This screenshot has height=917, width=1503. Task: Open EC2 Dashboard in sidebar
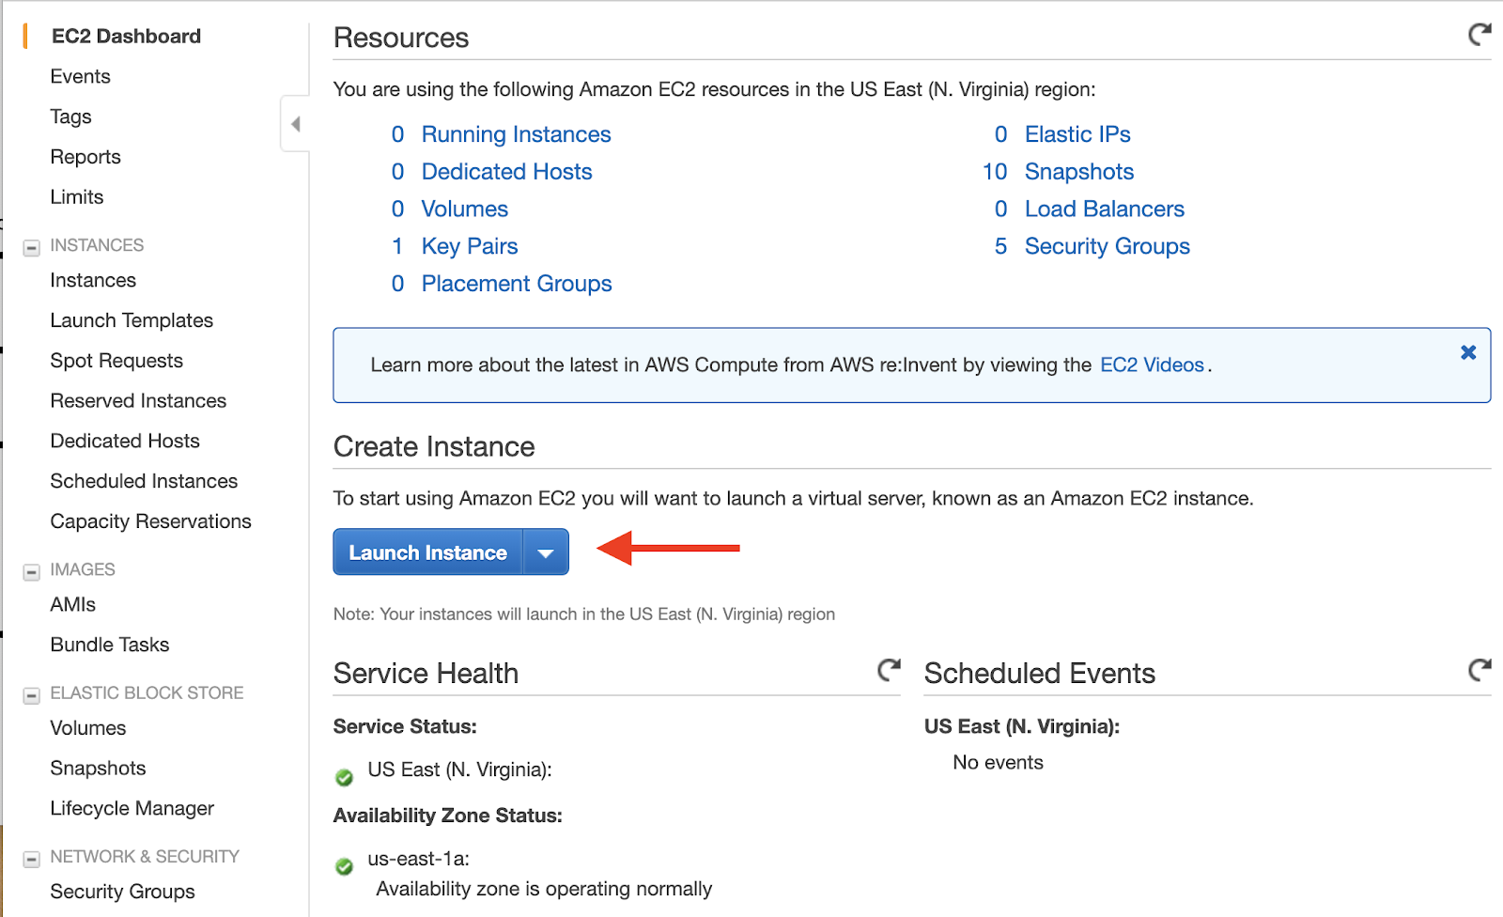tap(126, 36)
